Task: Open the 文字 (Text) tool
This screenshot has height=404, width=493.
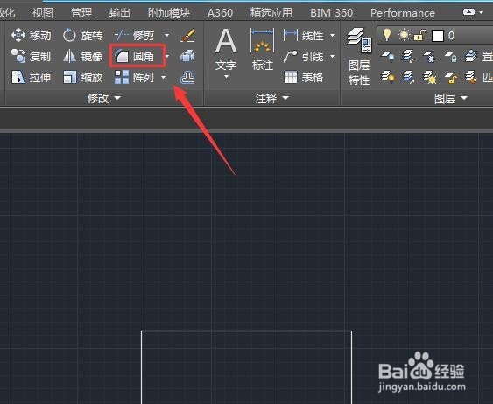Action: click(x=226, y=49)
